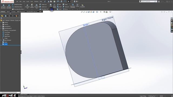Choose Boundary Boss/Base feature
Screen dimensions: 173x97
(18, 9)
